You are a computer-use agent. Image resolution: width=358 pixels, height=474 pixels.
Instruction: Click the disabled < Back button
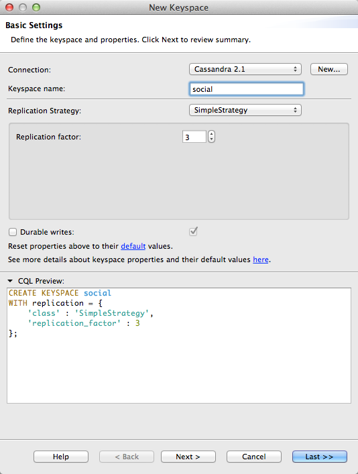coord(127,457)
